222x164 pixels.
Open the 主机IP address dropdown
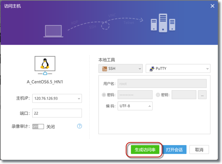pos(57,98)
